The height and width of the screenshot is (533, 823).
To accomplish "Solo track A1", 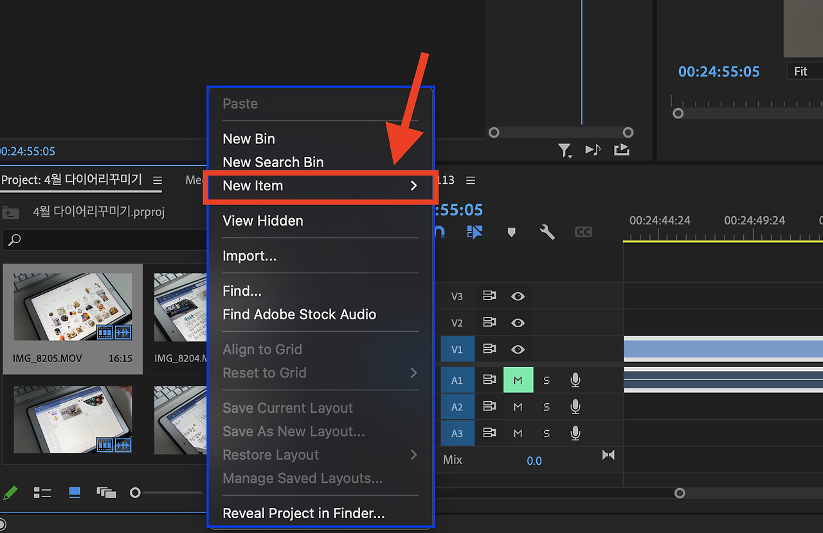I will click(547, 380).
